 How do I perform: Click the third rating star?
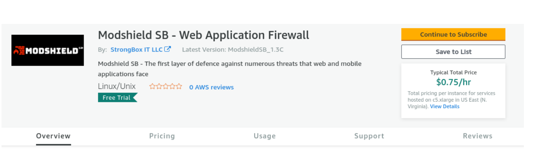click(166, 87)
